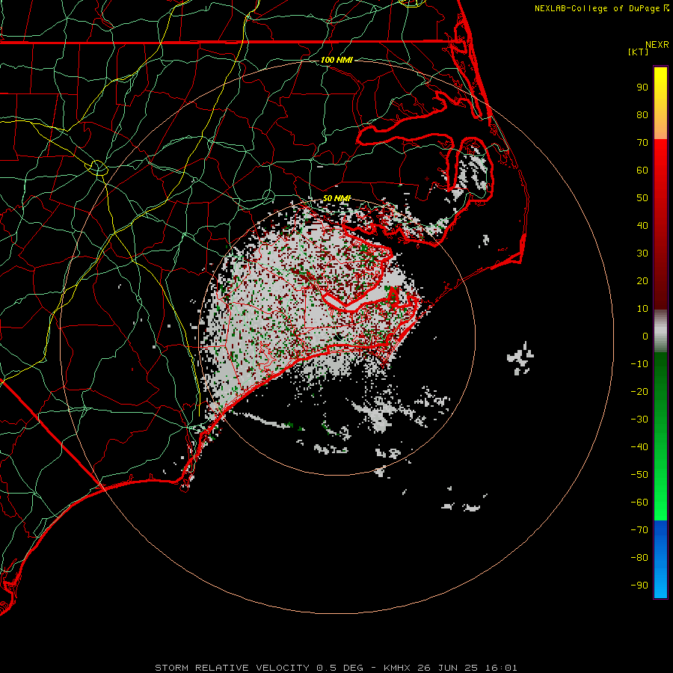Click the -90 value on velocity scale
This screenshot has width=673, height=673.
[639, 586]
